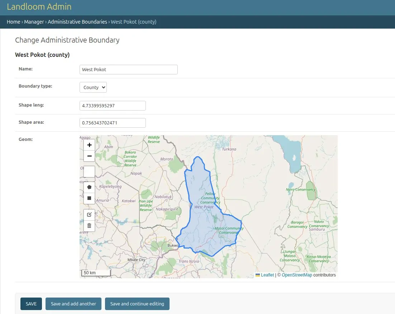Click the Name text field

pos(128,69)
